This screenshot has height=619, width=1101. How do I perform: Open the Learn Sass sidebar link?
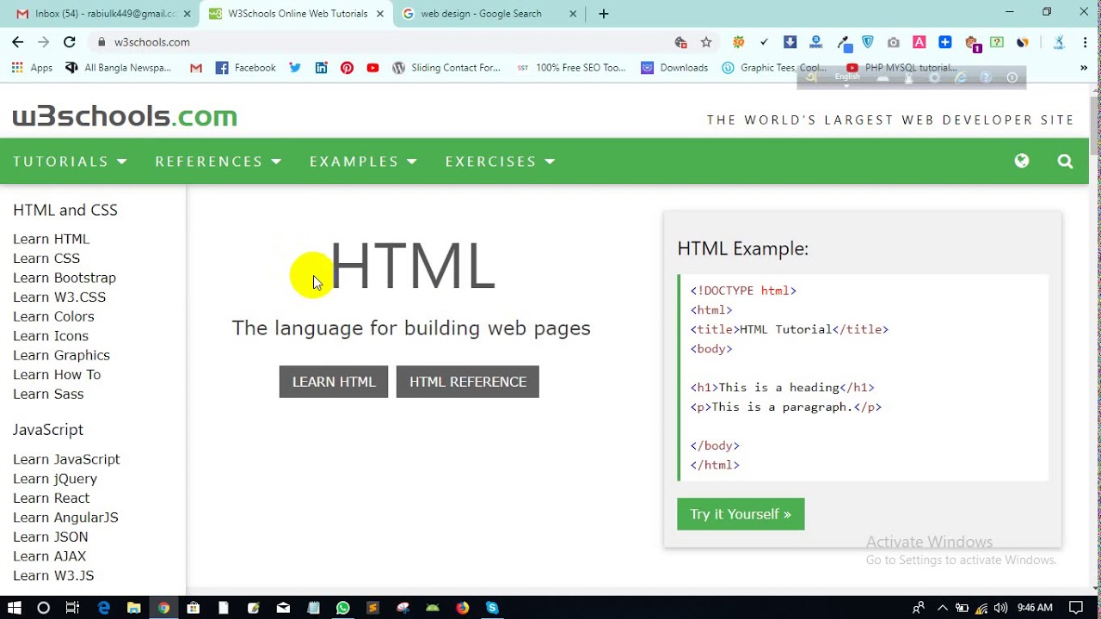[48, 394]
